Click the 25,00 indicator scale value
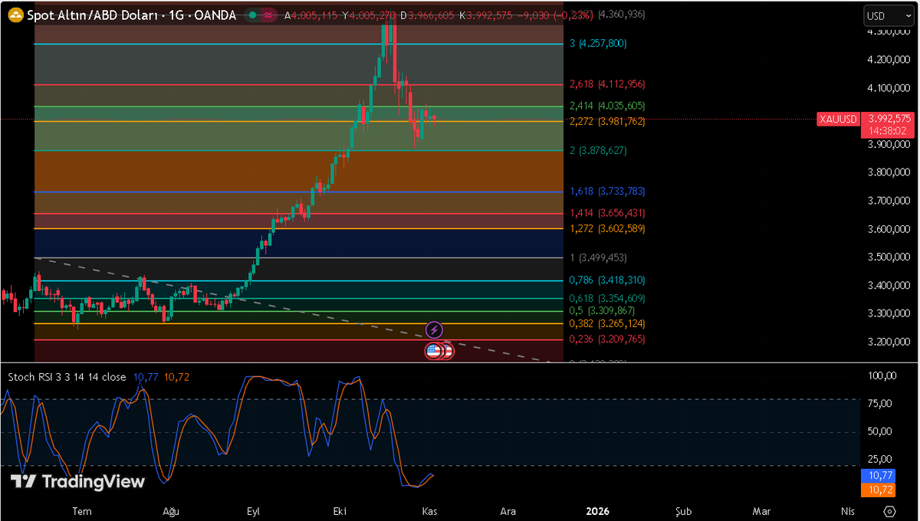Viewport: 920px width, 521px height. [881, 460]
